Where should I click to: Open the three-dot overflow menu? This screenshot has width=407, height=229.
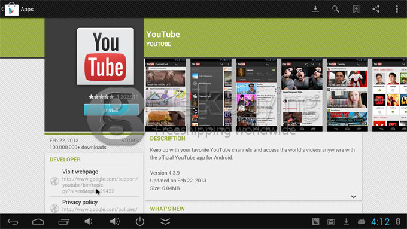coord(396,9)
